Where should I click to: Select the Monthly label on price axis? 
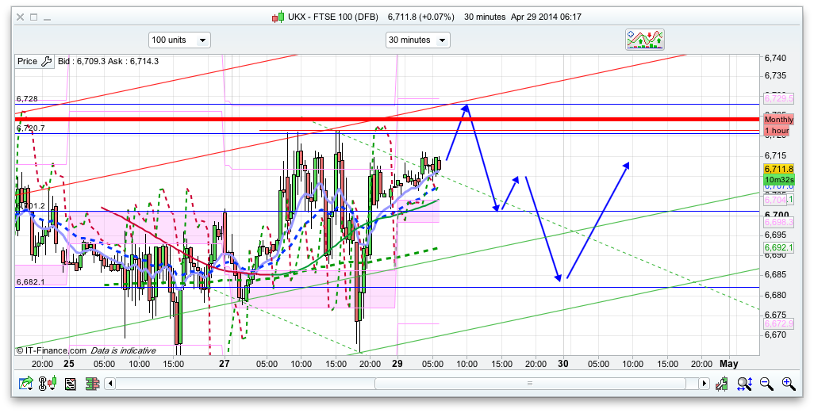(x=778, y=119)
